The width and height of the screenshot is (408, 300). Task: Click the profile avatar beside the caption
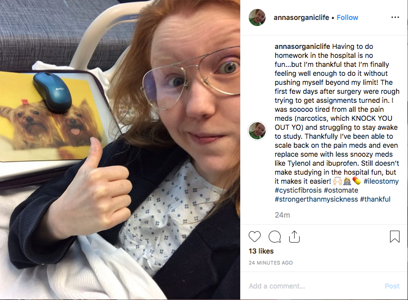257,131
